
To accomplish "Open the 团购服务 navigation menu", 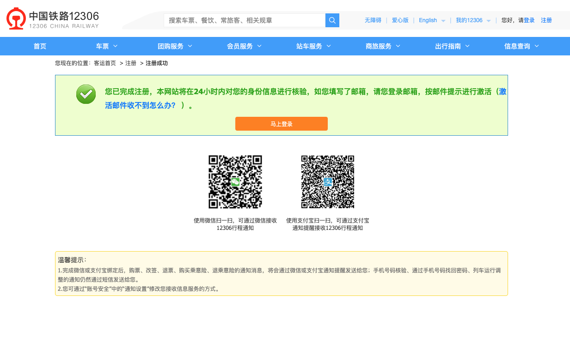I will [x=175, y=46].
